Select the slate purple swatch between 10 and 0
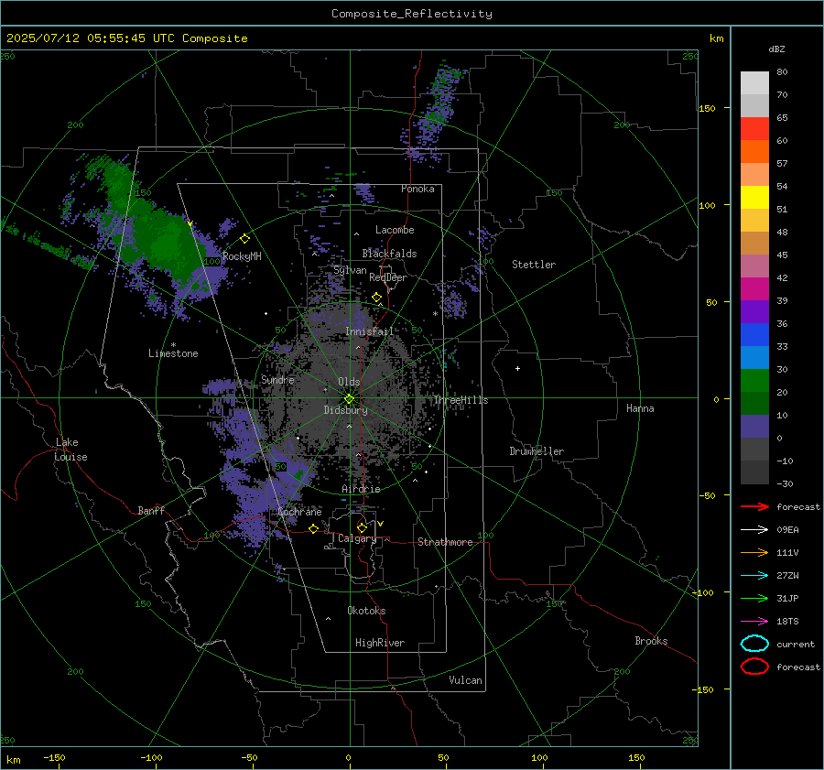 tap(754, 427)
